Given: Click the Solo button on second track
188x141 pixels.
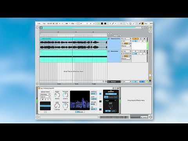Looking at the screenshot, I should pos(141,51).
